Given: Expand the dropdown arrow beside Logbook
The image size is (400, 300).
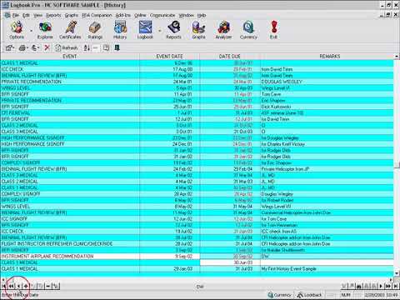Looking at the screenshot, I should [160, 30].
